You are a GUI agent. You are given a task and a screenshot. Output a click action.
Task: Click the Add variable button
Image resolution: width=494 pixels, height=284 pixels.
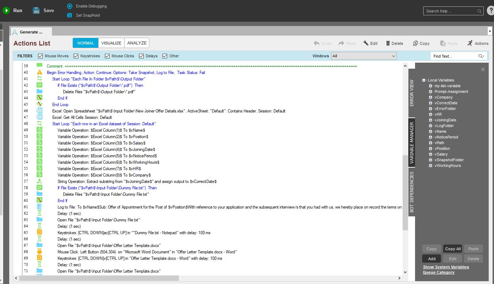[432, 259]
